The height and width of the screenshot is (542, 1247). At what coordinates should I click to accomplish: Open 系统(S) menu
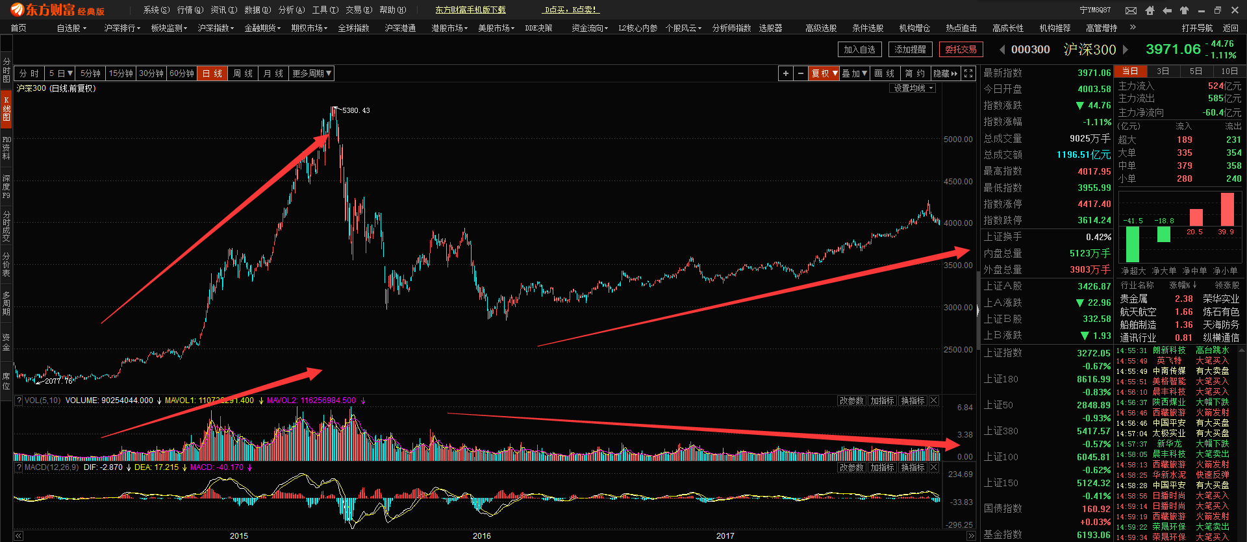coord(157,10)
